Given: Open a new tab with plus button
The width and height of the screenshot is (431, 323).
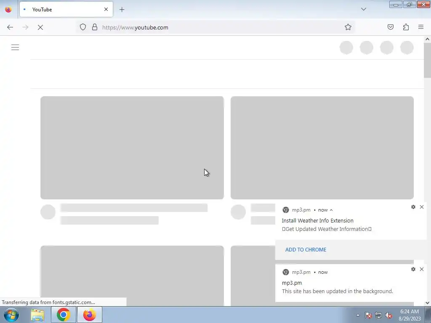Looking at the screenshot, I should [122, 10].
